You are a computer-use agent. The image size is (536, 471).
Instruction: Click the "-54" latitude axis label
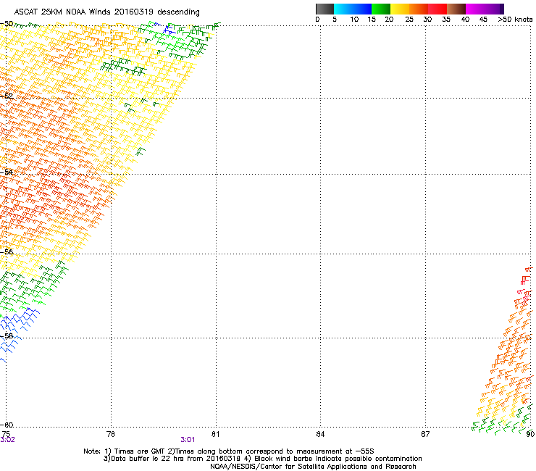click(7, 172)
